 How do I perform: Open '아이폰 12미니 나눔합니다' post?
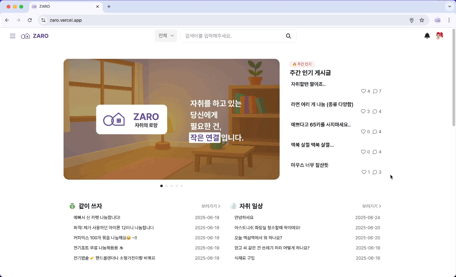point(114,228)
